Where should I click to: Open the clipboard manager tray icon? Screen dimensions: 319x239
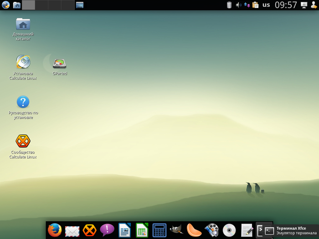point(255,5)
